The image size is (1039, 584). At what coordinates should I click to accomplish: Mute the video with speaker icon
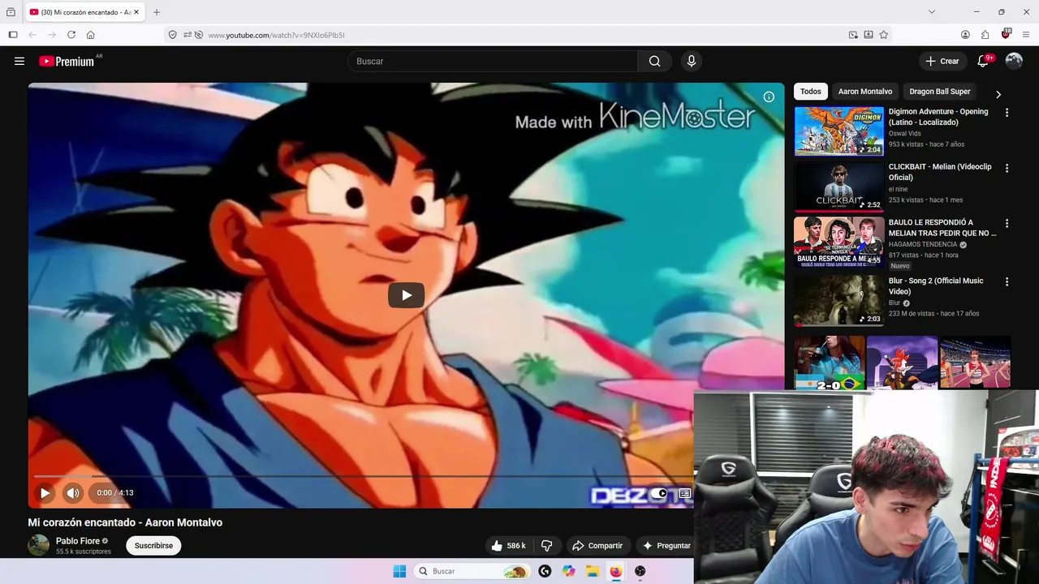[73, 492]
